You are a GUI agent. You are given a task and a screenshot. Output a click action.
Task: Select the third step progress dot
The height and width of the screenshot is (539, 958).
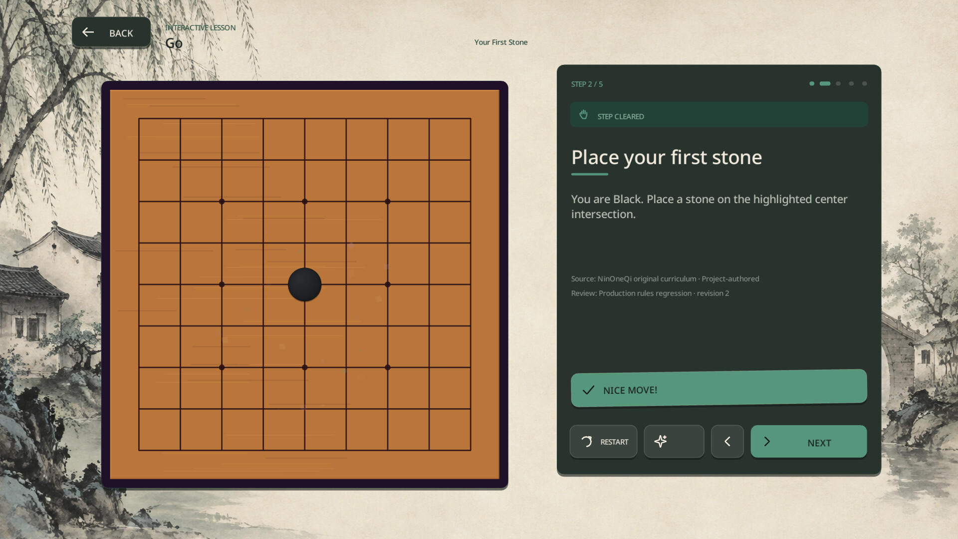(838, 84)
